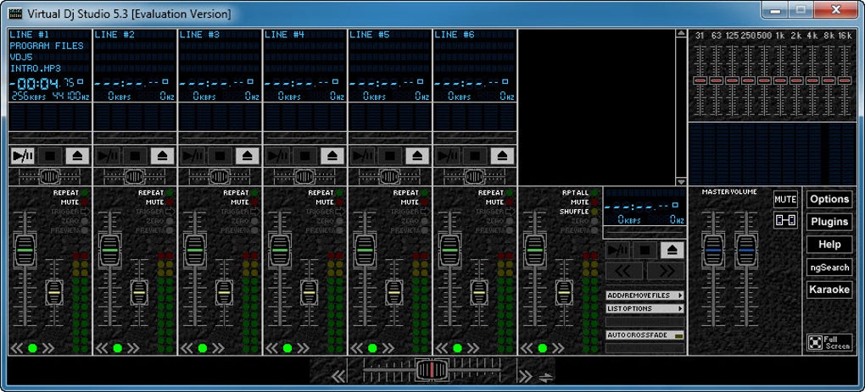Screen dimensions: 865x392
Task: Toggle Repeat on Line 4
Action: (x=339, y=193)
